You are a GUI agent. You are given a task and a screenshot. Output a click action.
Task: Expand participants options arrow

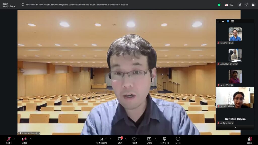(x=110, y=139)
